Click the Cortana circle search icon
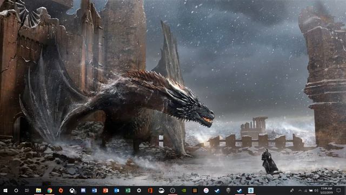Screen dimensions: 346x195 coord(16,190)
